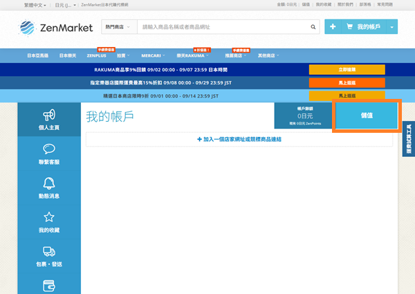Viewport: 415px width, 294px height.
Task: Open 個人主頁 megaphone icon in sidebar
Action: coord(49,115)
